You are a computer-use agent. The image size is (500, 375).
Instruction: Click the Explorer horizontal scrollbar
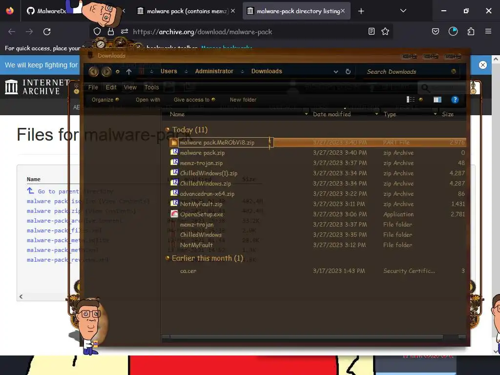click(x=306, y=337)
